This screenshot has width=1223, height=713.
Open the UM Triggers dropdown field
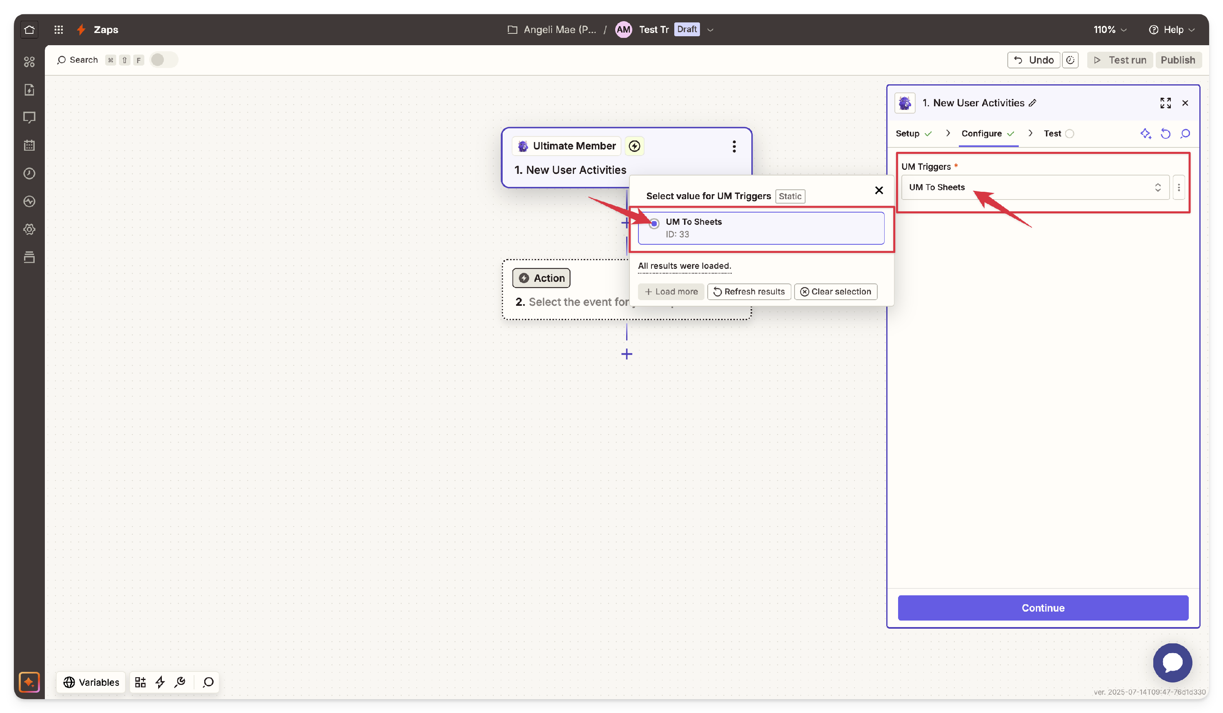coord(1035,187)
